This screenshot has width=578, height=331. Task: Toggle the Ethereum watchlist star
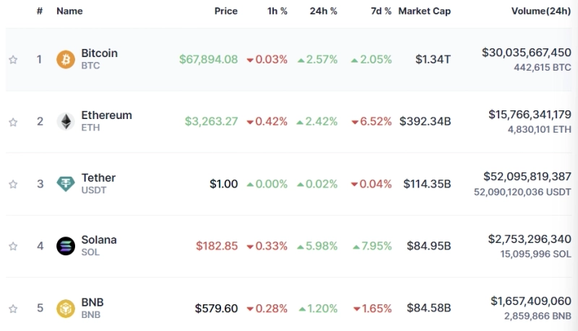point(13,122)
